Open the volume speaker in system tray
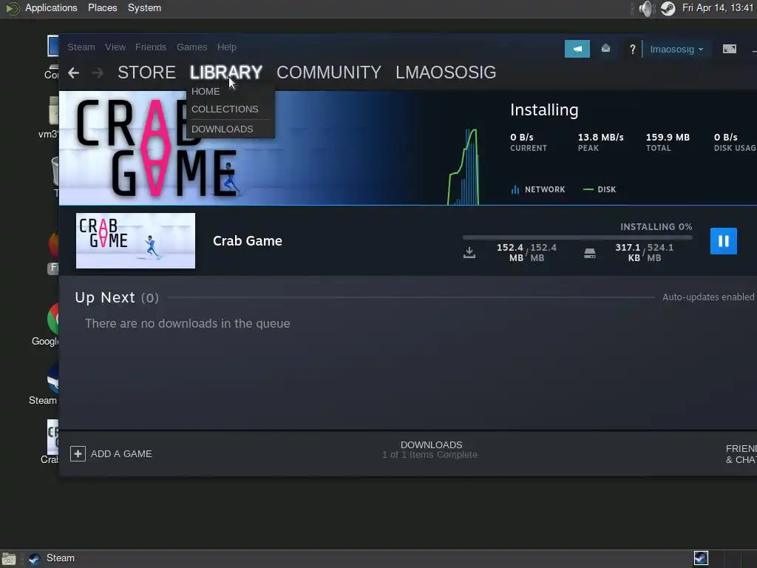The width and height of the screenshot is (757, 568). [x=646, y=8]
